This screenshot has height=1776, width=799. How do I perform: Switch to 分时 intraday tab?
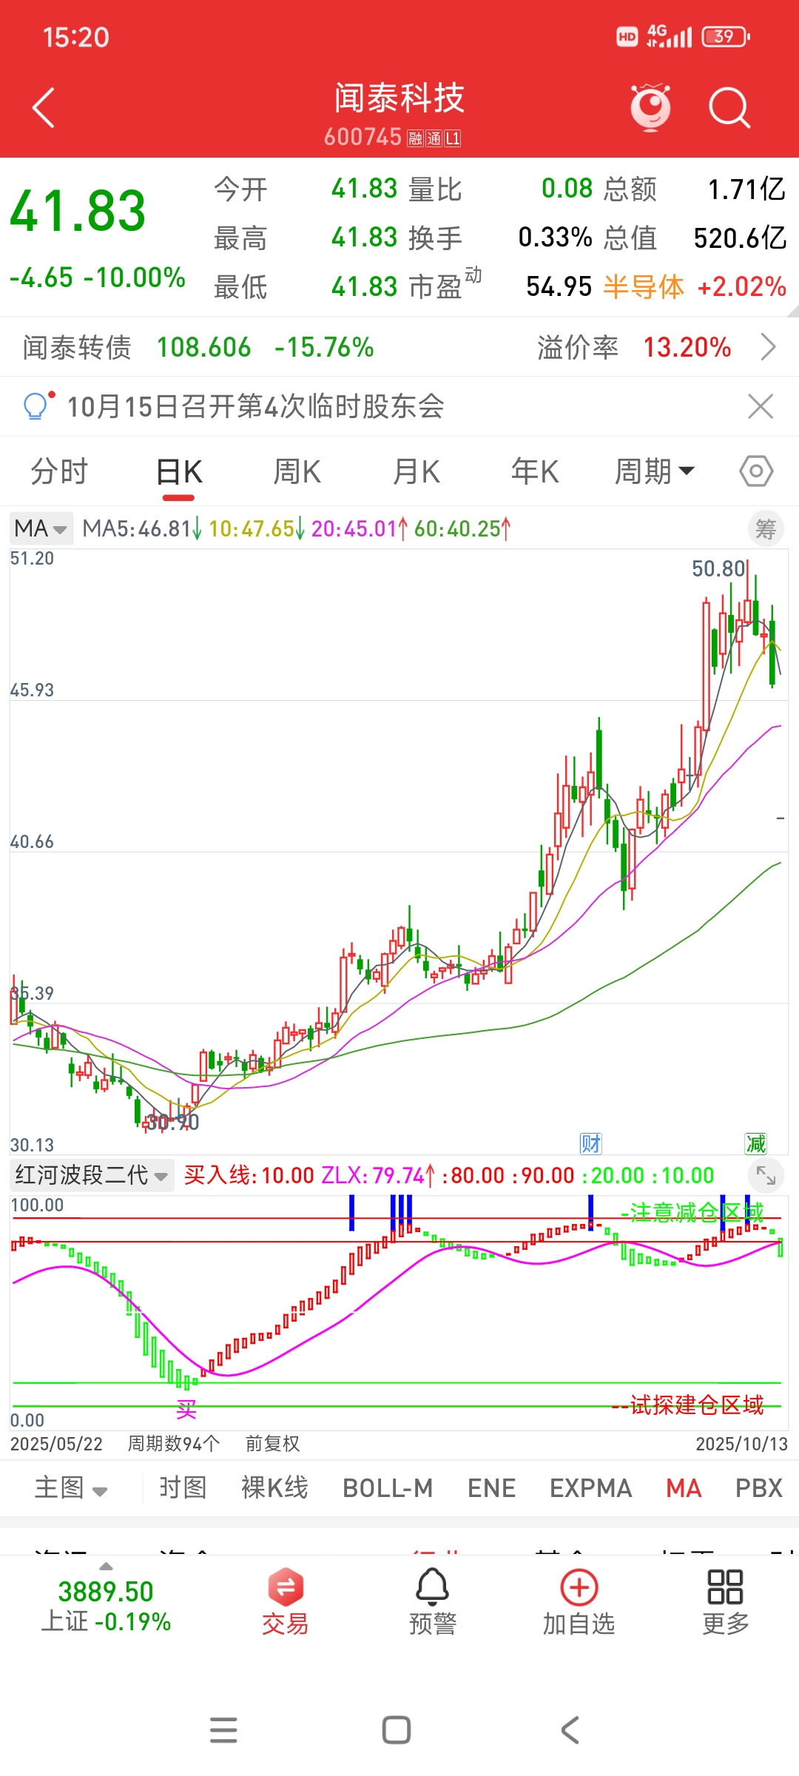(x=59, y=471)
